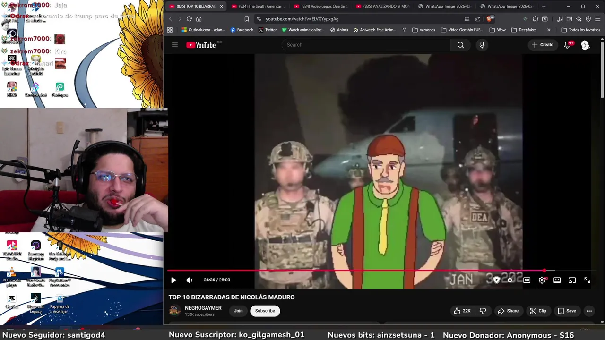
Task: Open the Brave Shields lion icon
Action: pos(490,19)
